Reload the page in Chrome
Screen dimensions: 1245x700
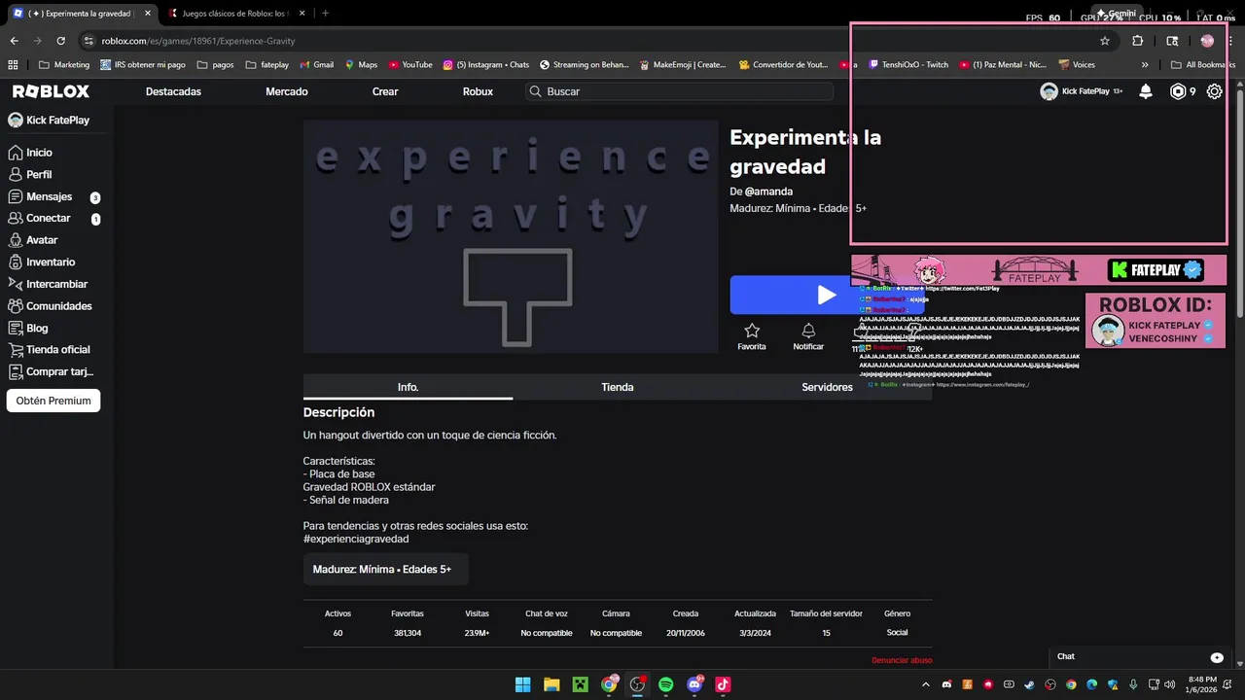point(60,41)
